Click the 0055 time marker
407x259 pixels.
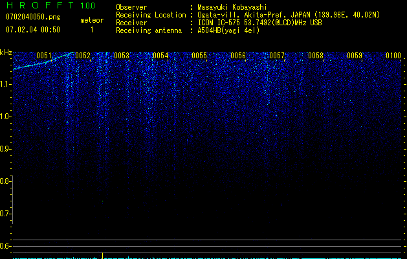tap(199, 56)
